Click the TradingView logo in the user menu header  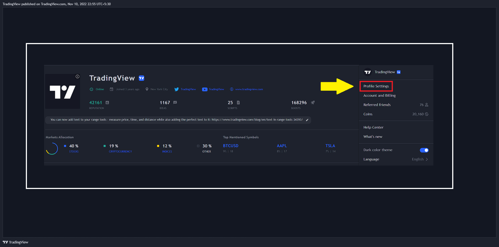point(368,72)
